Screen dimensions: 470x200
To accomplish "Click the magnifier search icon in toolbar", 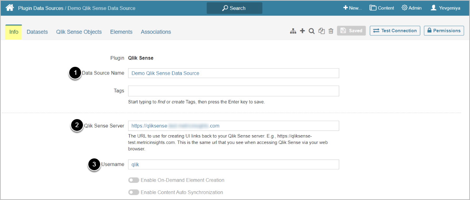I will (x=312, y=31).
